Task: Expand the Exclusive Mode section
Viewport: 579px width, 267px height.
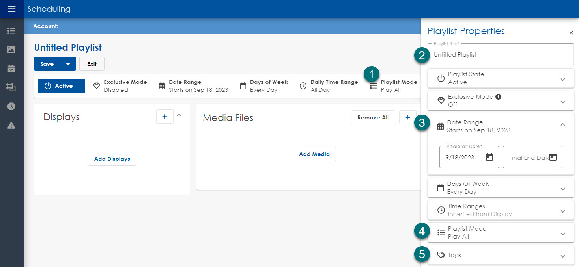Action: pyautogui.click(x=562, y=102)
